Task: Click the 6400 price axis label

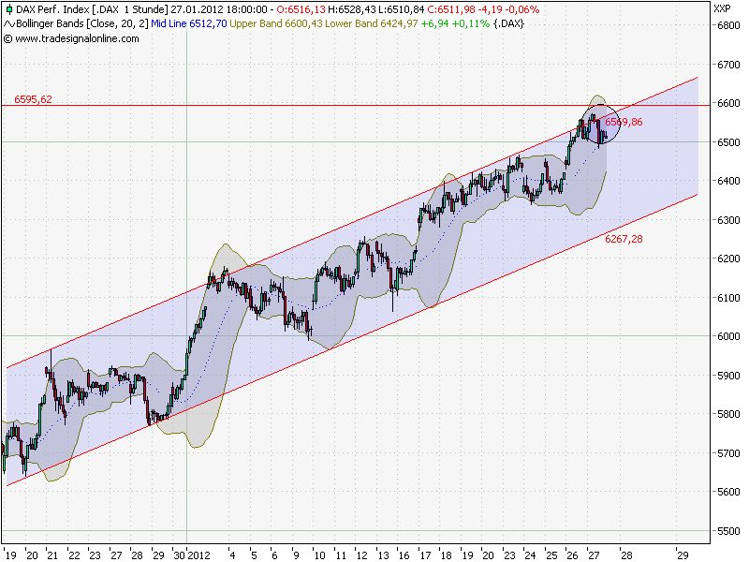Action: coord(728,181)
